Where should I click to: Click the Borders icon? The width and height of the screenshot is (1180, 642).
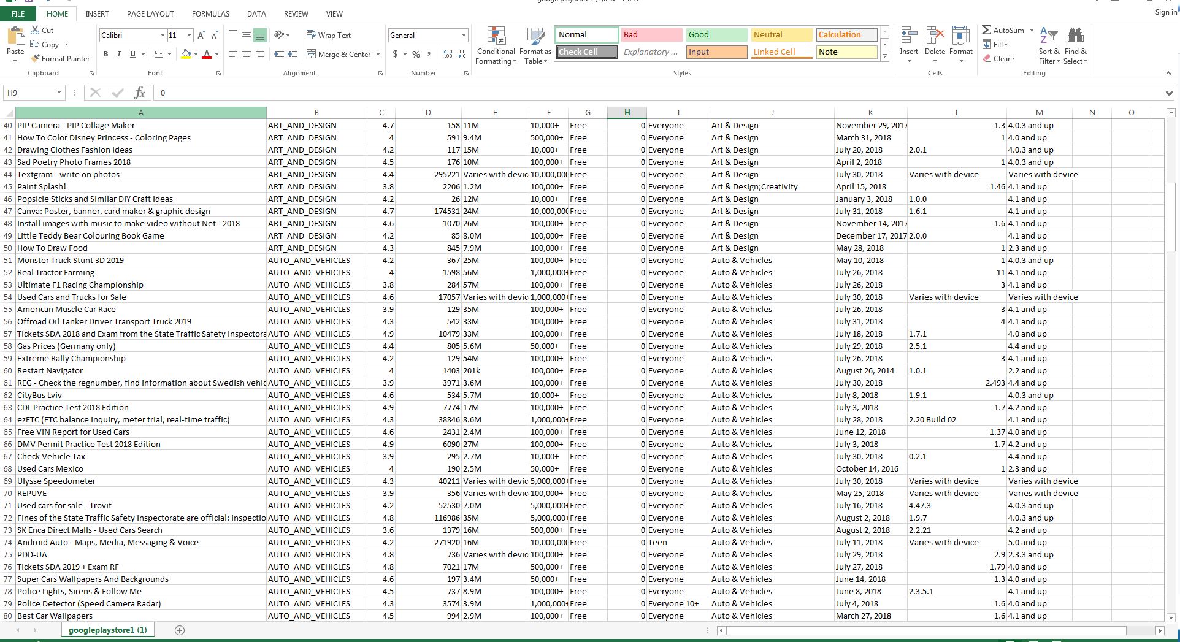point(159,54)
